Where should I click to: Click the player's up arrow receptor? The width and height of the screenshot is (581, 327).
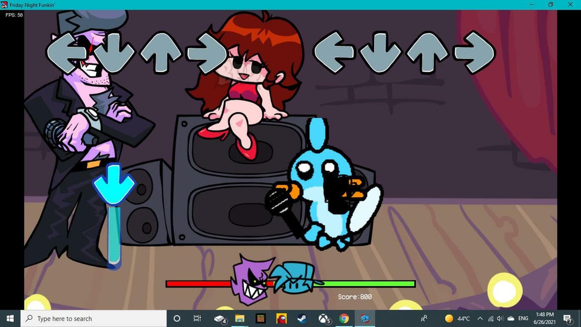(x=427, y=52)
